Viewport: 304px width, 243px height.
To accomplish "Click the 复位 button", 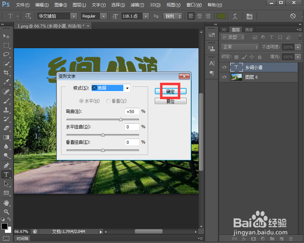I will point(171,101).
